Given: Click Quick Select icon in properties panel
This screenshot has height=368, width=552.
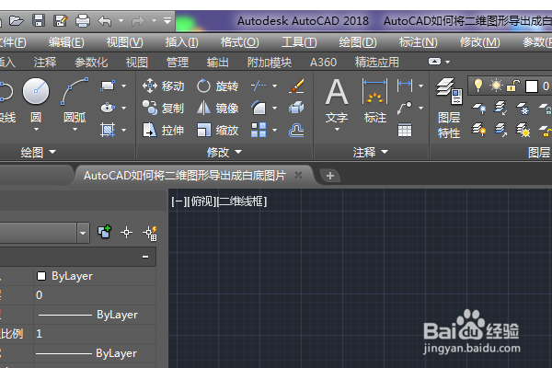Looking at the screenshot, I should point(151,233).
